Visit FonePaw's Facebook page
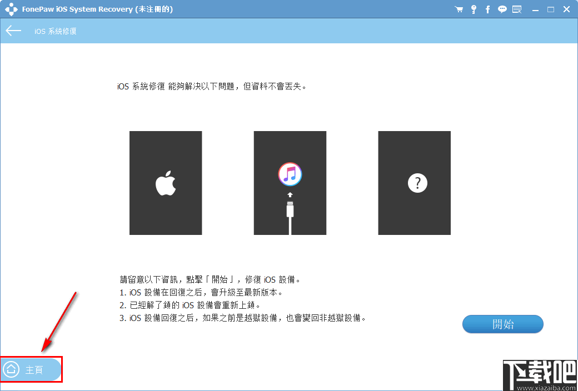This screenshot has width=578, height=391. click(487, 9)
